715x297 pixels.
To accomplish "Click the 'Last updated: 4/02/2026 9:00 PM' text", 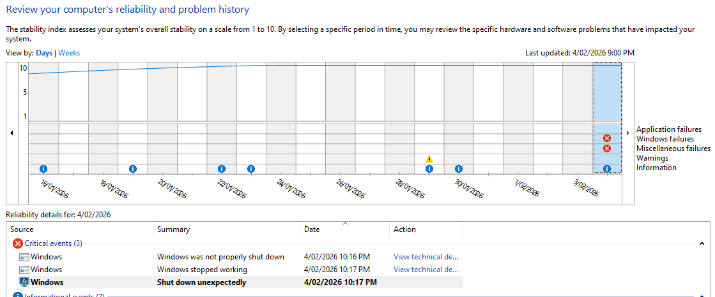I will click(580, 53).
